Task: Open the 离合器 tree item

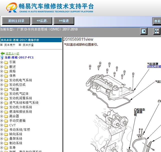Action: (14, 116)
